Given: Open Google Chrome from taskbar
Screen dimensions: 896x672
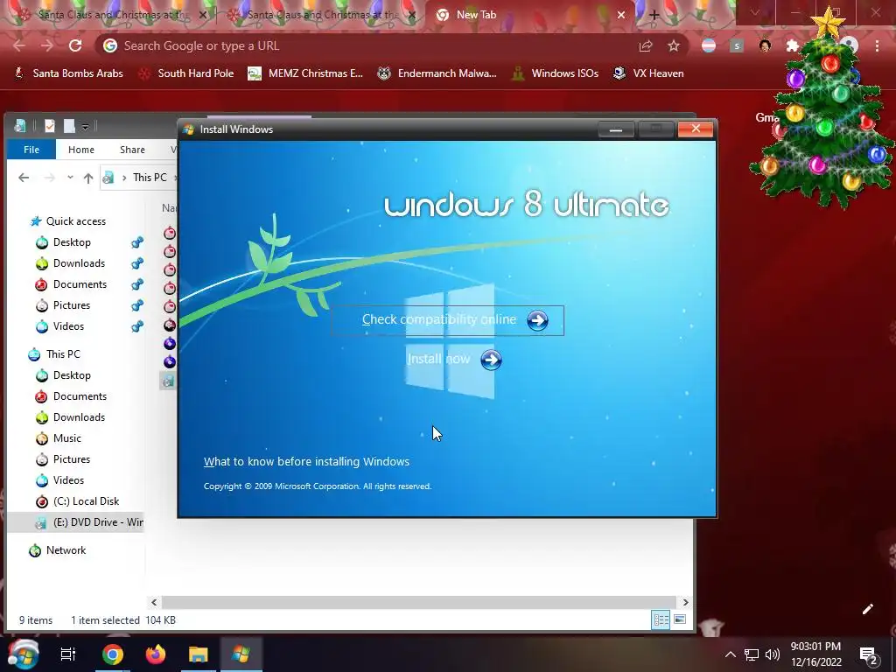Looking at the screenshot, I should 113,654.
